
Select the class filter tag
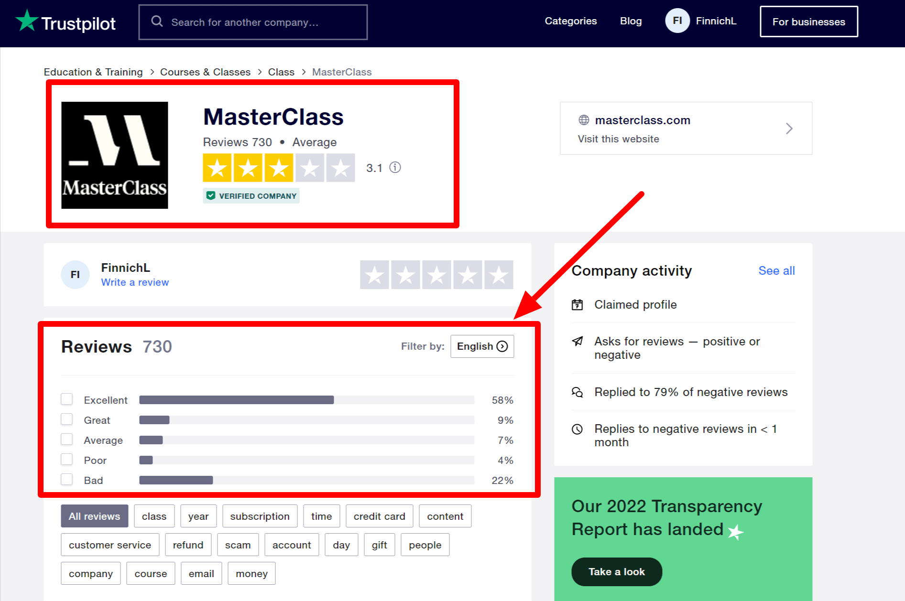(154, 516)
